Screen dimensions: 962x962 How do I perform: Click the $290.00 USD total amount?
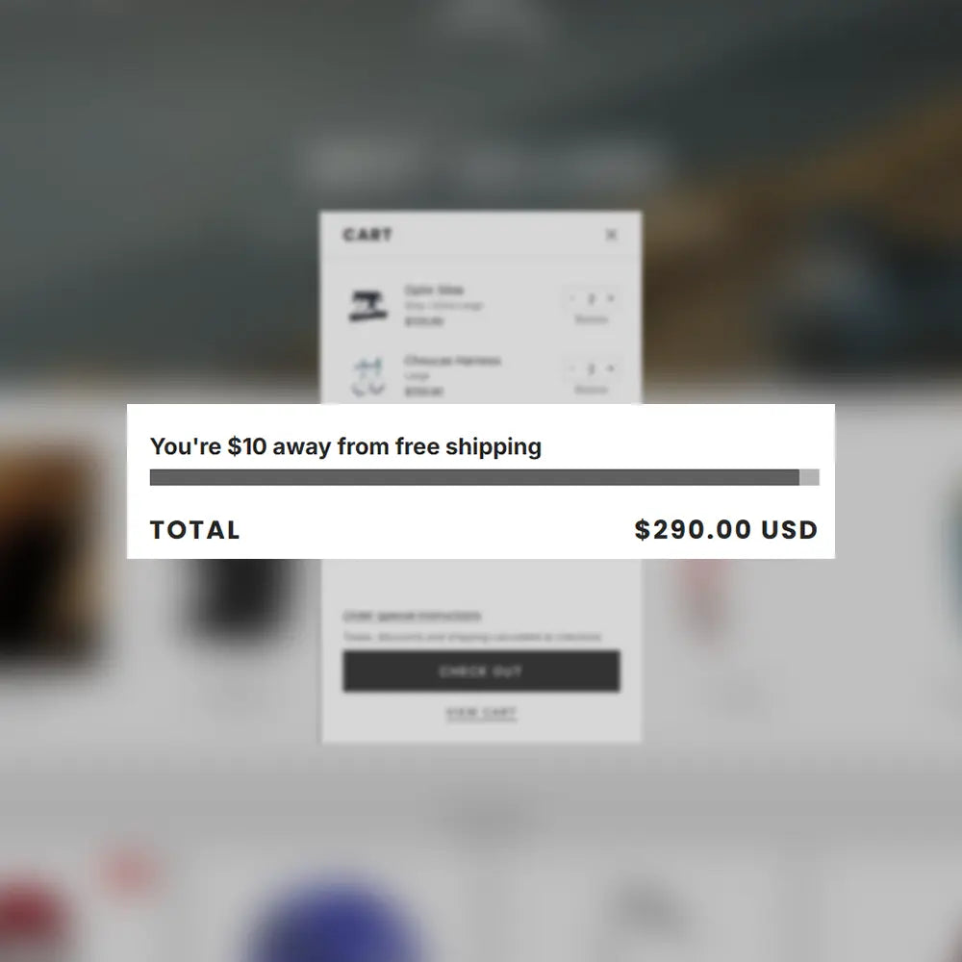(725, 529)
